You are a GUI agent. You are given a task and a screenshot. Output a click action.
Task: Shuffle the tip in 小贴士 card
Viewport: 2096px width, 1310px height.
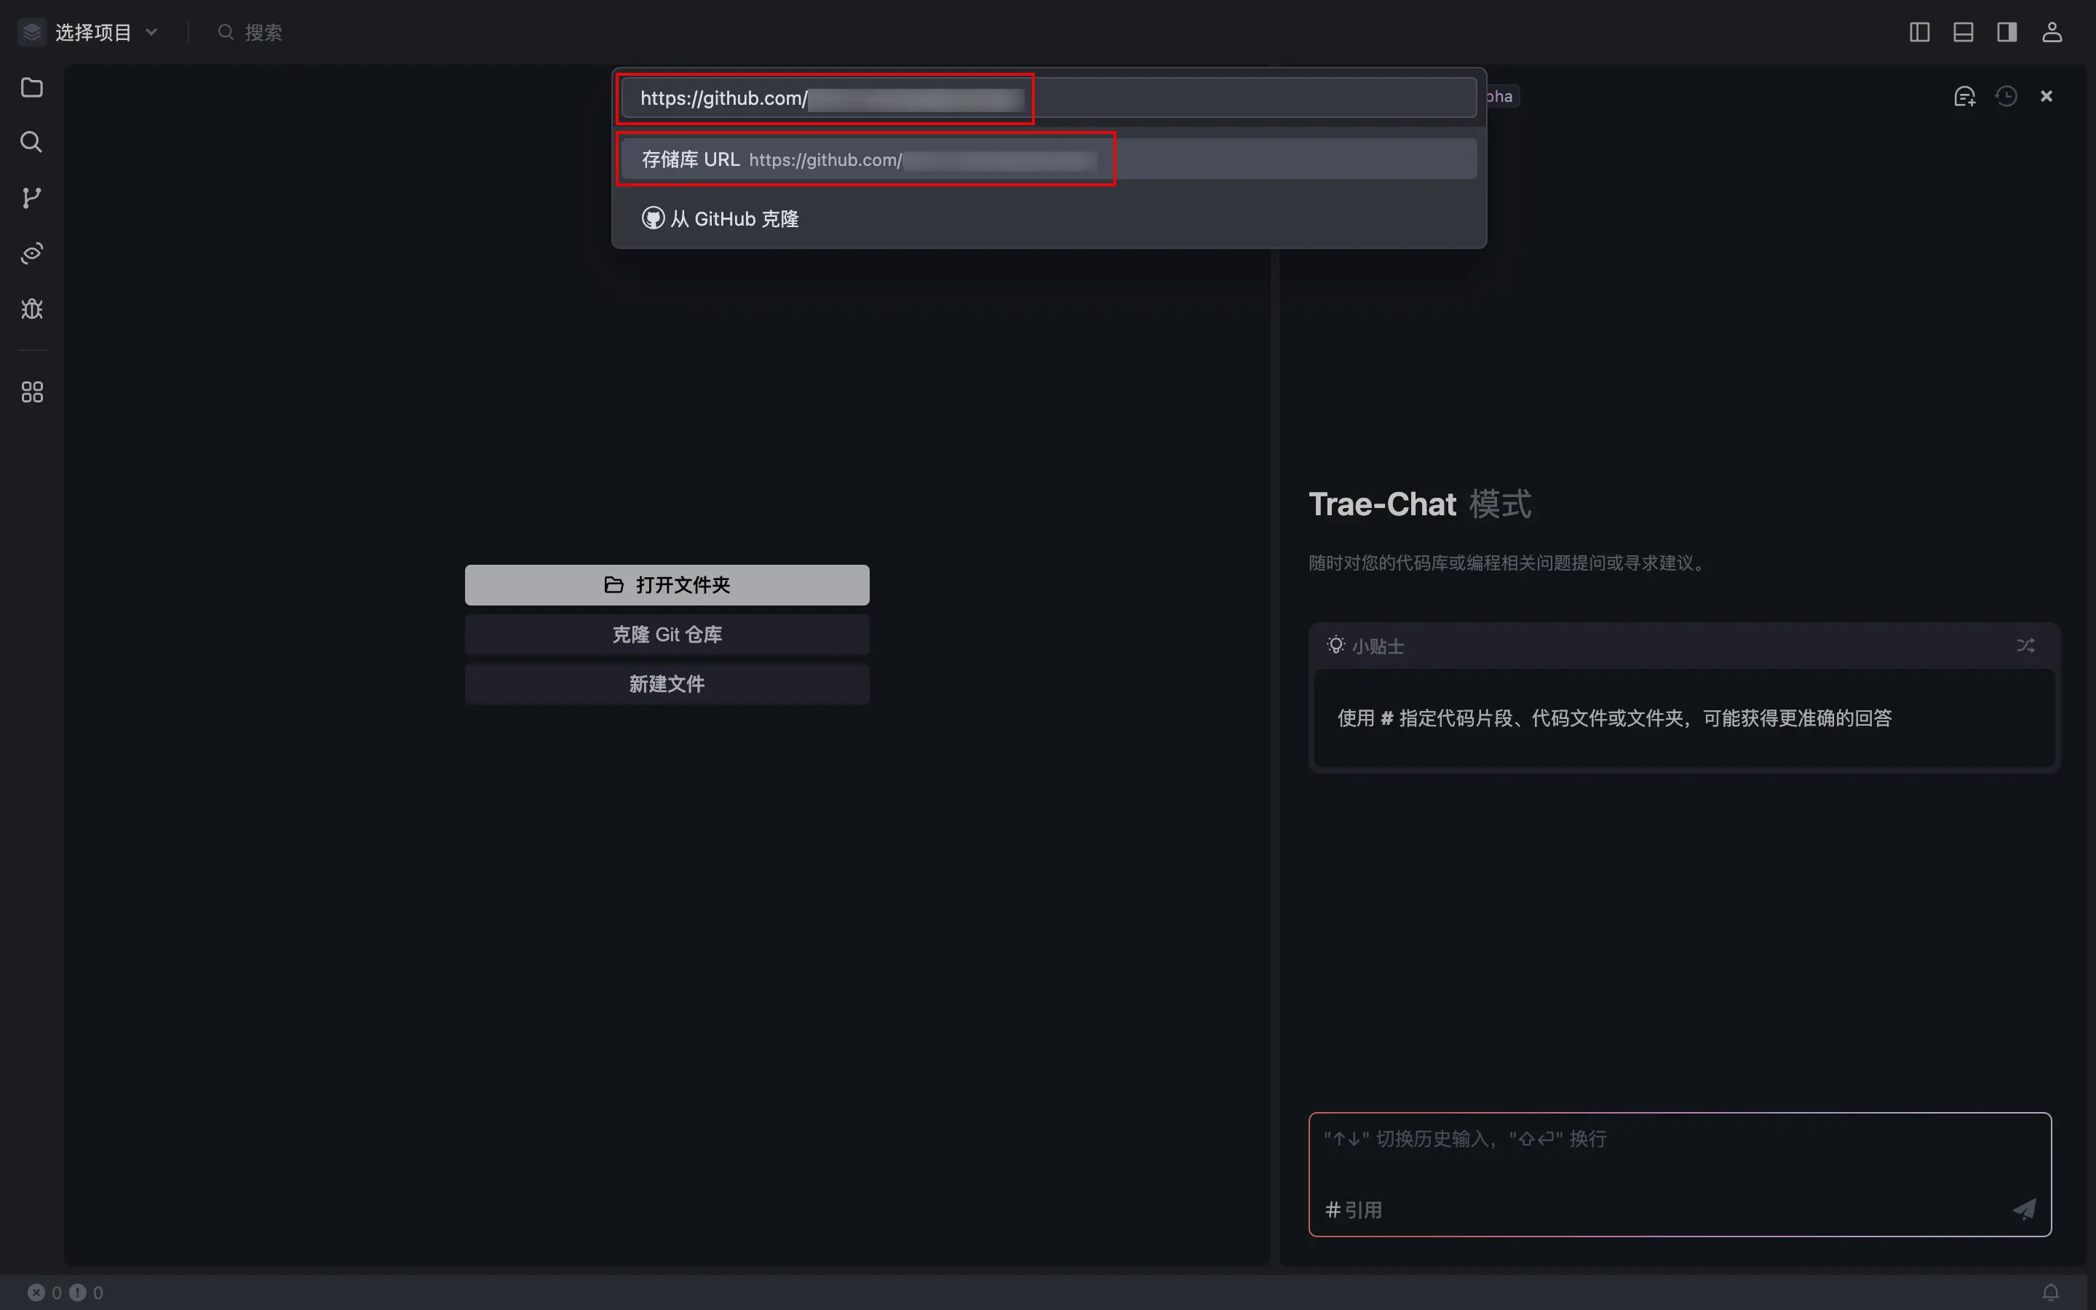[x=2025, y=646]
